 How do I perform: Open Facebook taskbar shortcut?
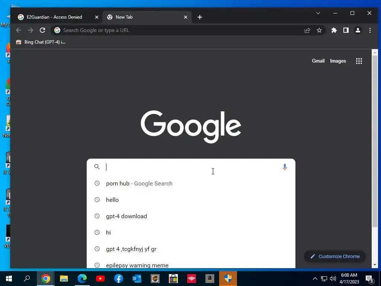coord(119,279)
